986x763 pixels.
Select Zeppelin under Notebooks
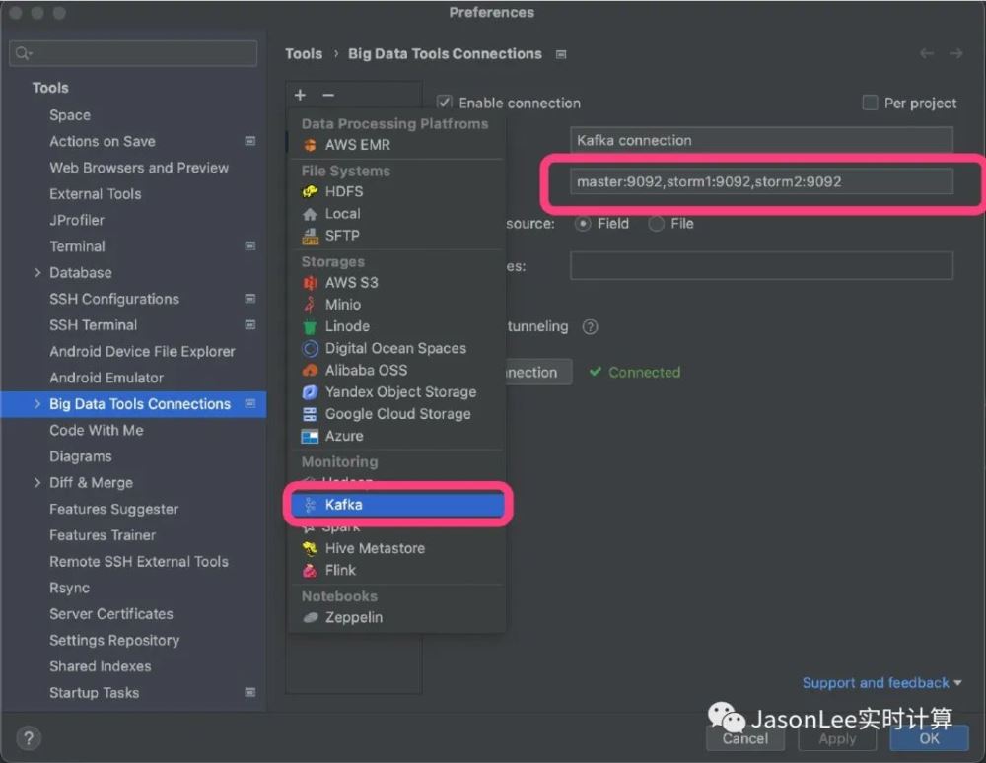(353, 617)
